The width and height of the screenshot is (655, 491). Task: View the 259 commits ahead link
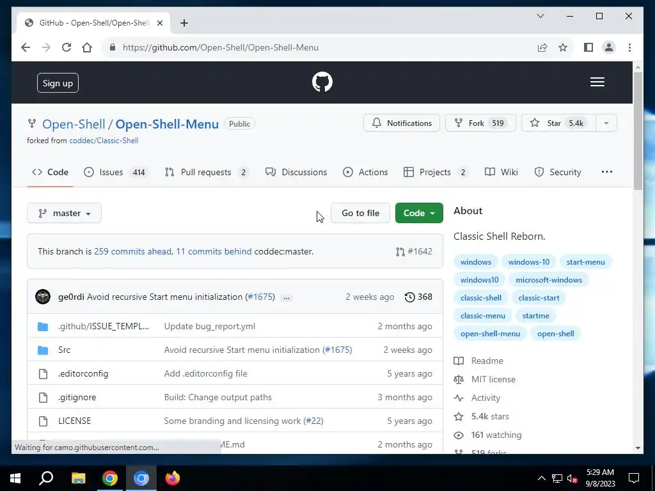[132, 251]
